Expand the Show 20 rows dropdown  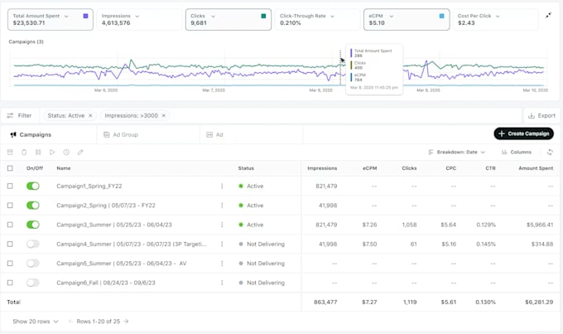[x=36, y=321]
